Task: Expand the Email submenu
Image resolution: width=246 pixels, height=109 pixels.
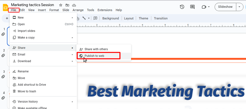Action: pos(72,54)
